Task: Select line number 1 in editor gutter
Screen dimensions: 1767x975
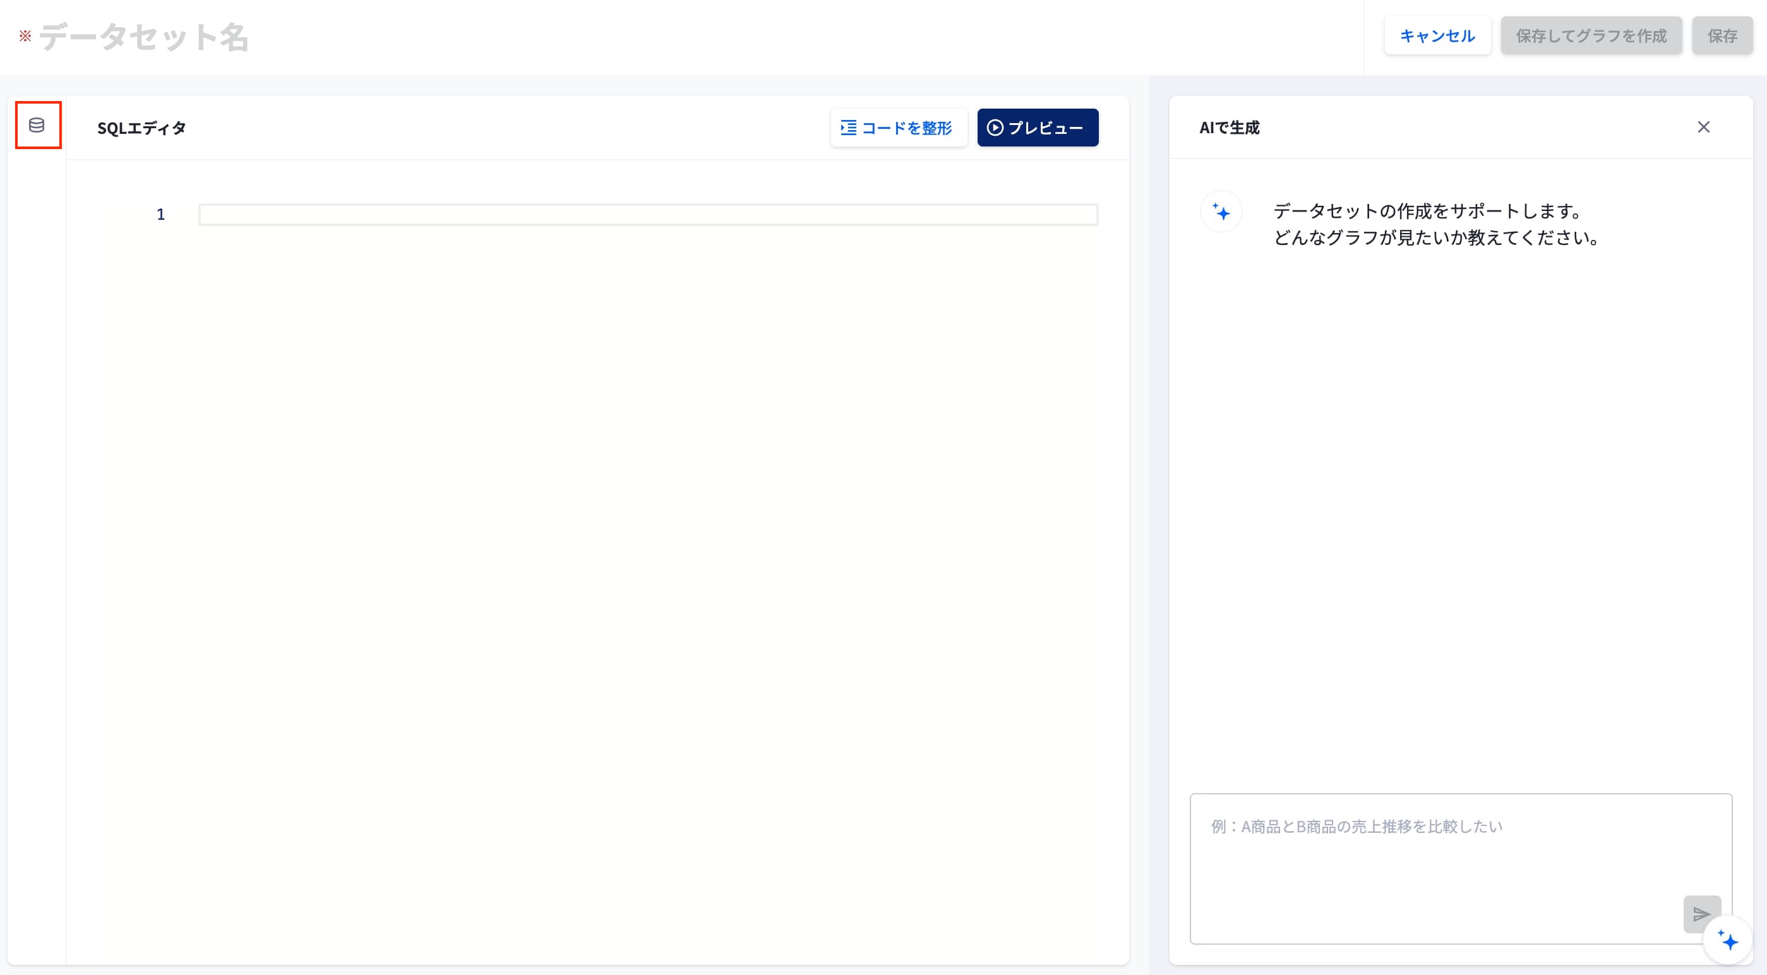Action: coord(160,214)
